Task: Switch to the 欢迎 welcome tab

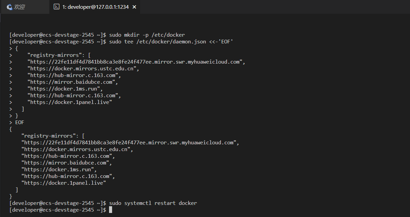Action: (20, 7)
